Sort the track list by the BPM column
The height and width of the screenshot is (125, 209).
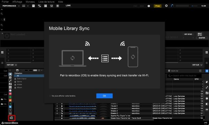click(x=197, y=79)
